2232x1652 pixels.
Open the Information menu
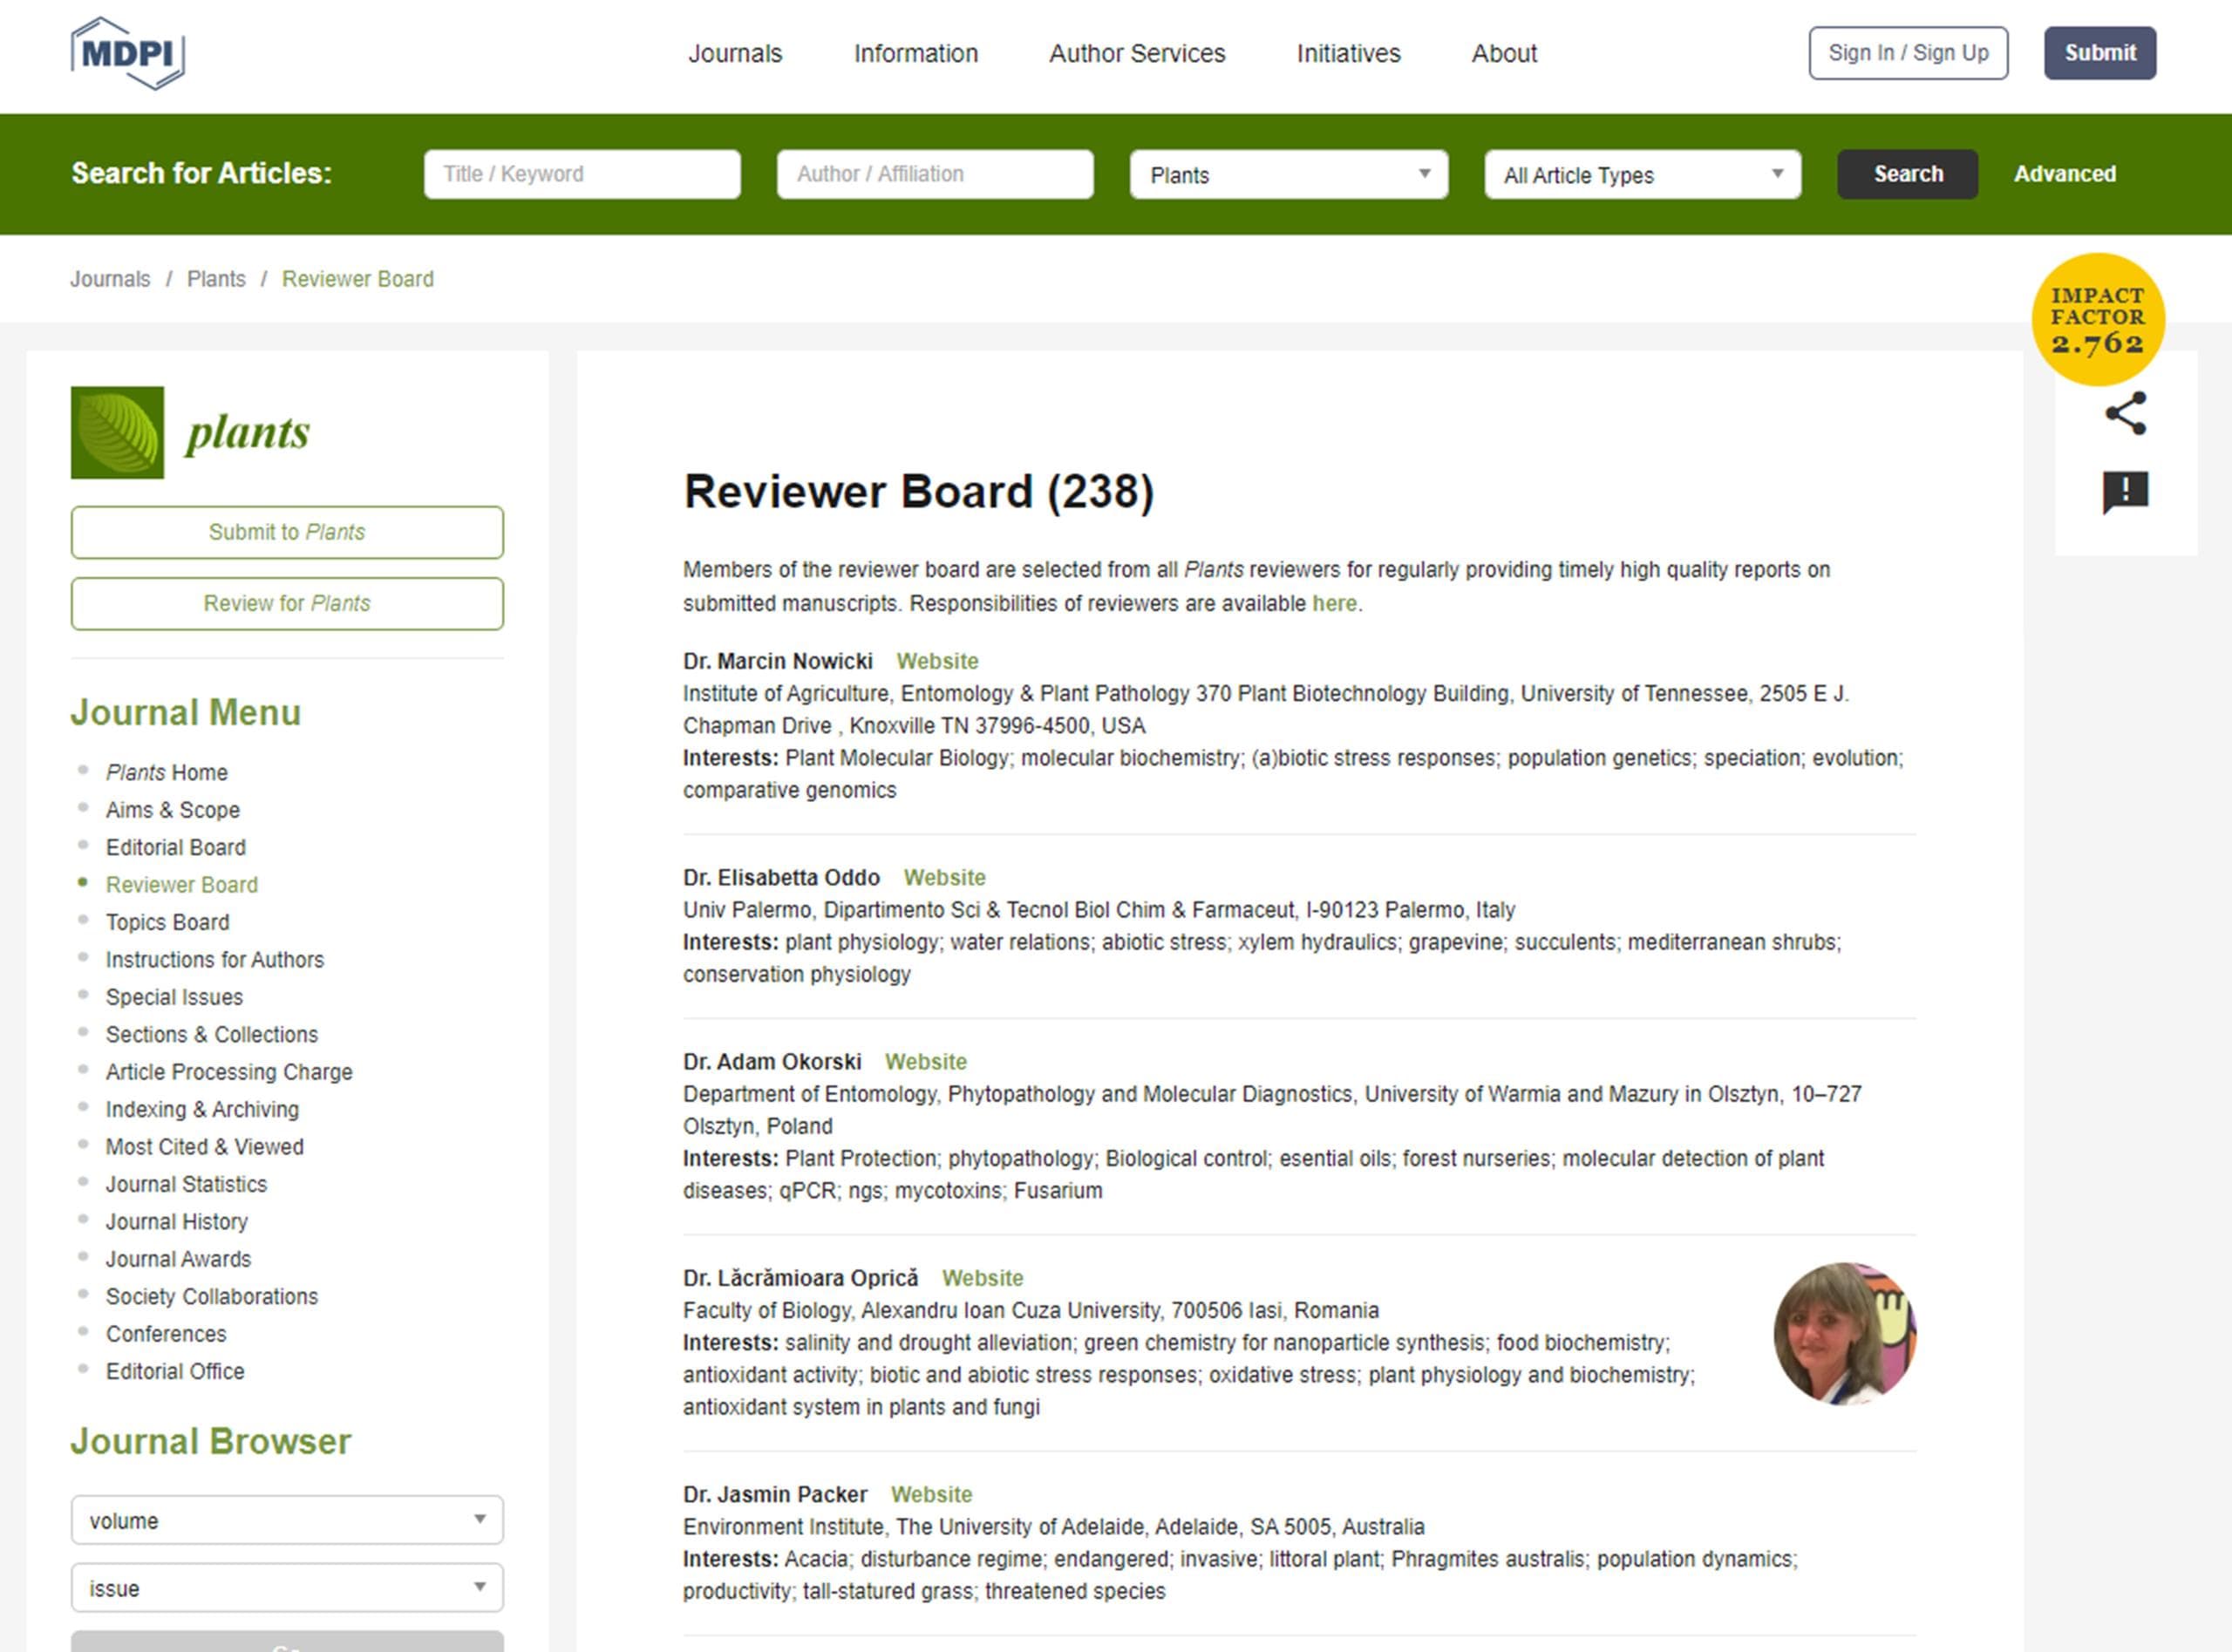point(916,53)
